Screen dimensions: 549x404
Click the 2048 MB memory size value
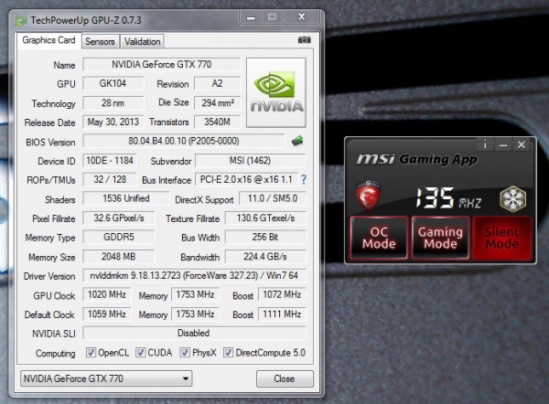(119, 257)
